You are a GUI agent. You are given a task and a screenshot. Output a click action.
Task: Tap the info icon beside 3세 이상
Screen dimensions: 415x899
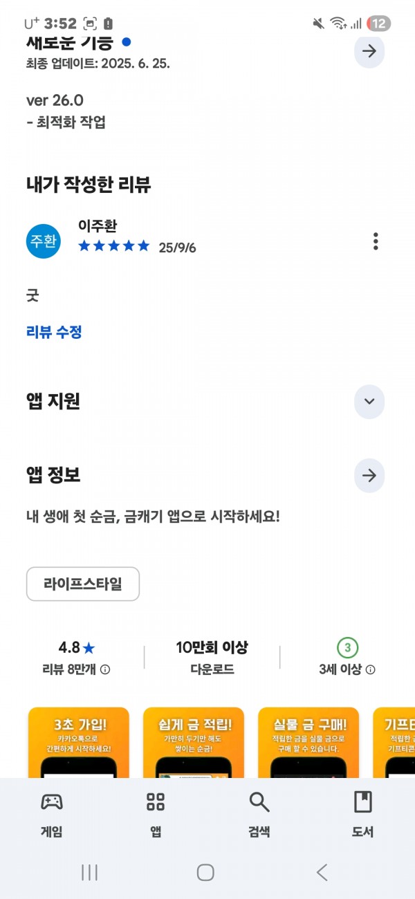[x=371, y=669]
